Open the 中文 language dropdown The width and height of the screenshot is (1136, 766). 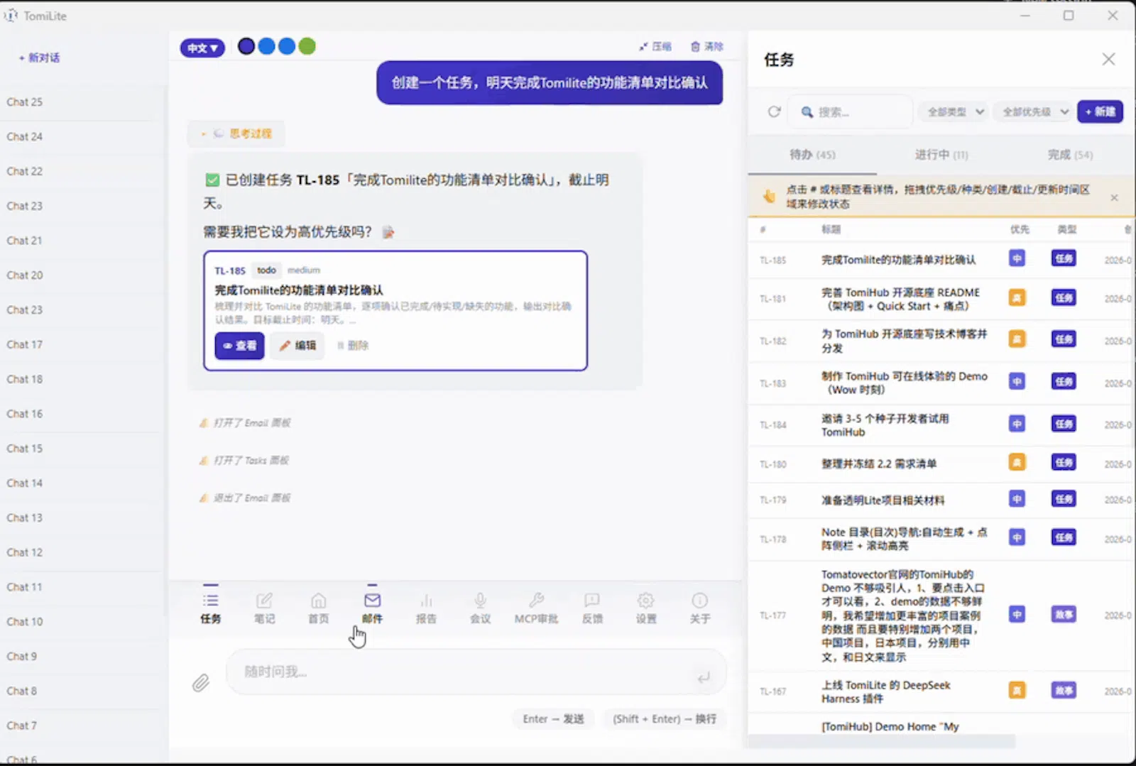coord(202,48)
